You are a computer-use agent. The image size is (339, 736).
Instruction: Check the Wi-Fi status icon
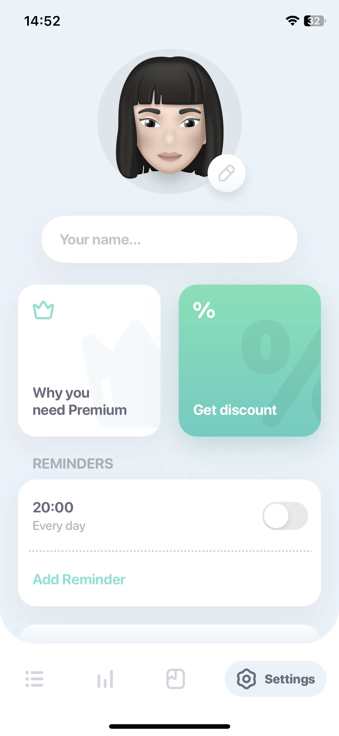pyautogui.click(x=292, y=21)
